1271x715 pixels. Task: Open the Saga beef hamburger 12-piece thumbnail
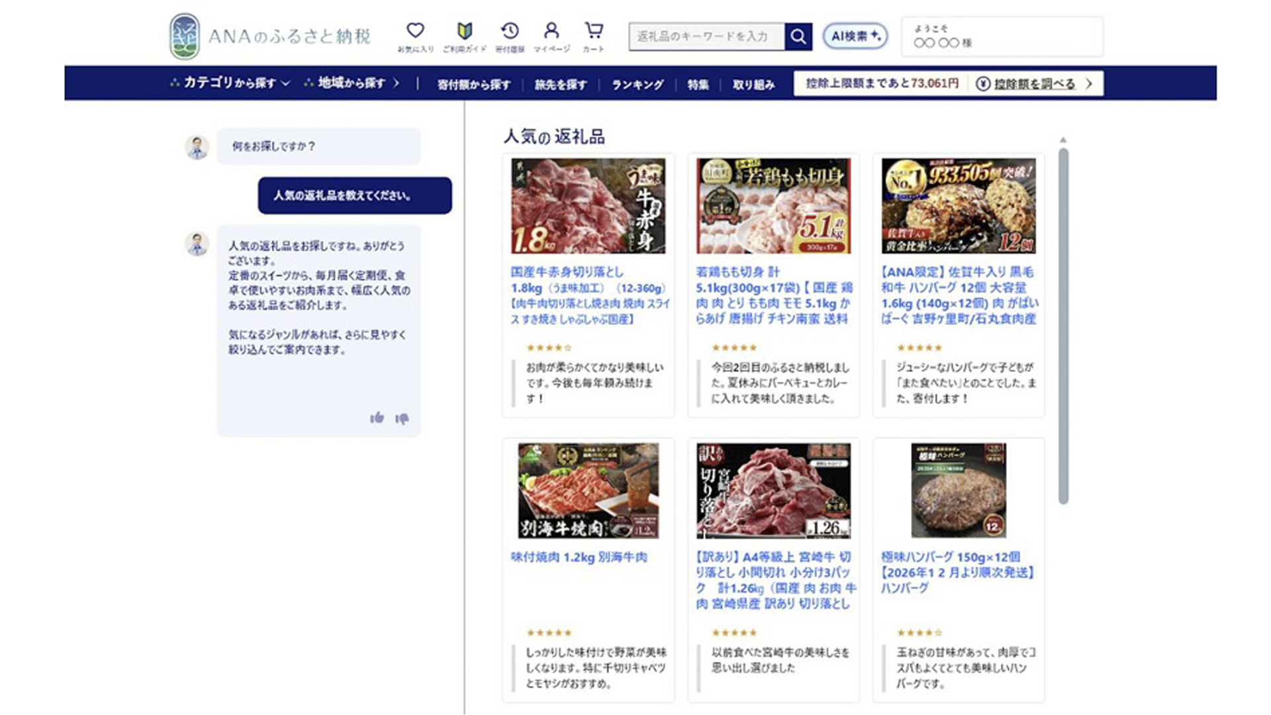click(959, 206)
